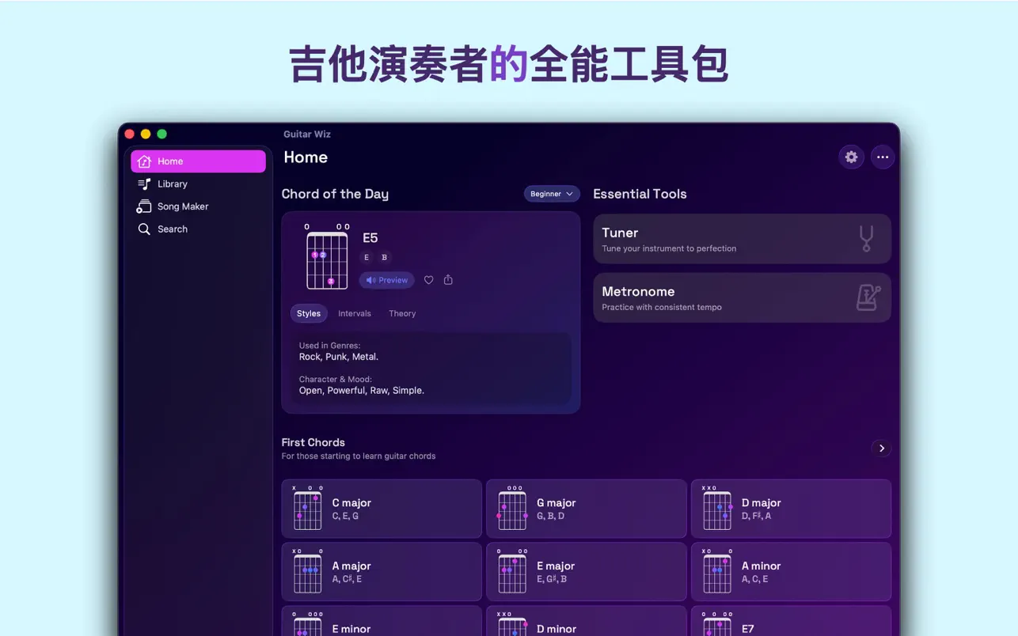Click the 'Guitar Wiz' window title
This screenshot has width=1018, height=636.
[x=307, y=134]
